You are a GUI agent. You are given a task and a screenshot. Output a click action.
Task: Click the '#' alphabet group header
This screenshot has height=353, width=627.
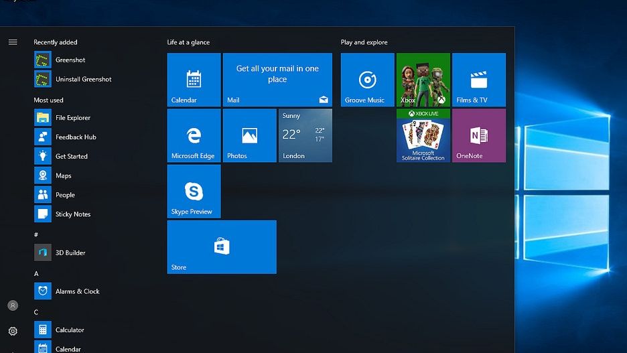[36, 234]
